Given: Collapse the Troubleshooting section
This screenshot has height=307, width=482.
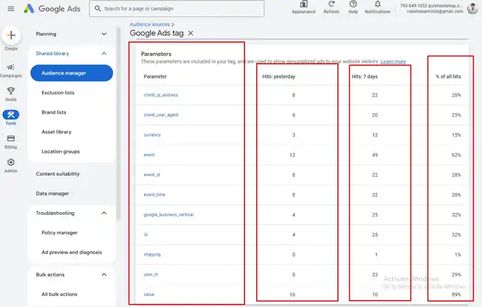Looking at the screenshot, I should pos(104,213).
